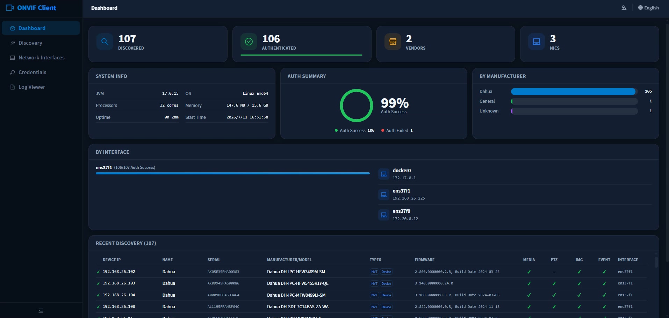Click the IMG checkmark for DH-SDT-7C14BAS-ZA-WA
Screen dimensions: 669x318
point(579,307)
